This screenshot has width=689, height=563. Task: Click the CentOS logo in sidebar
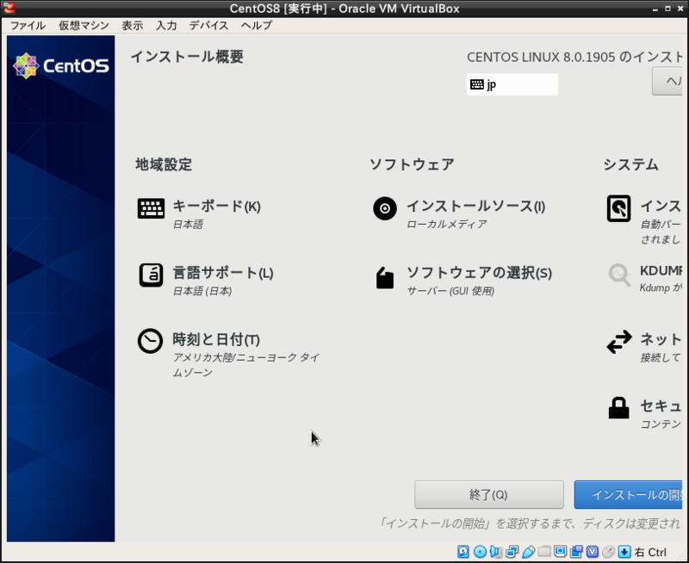tap(61, 66)
